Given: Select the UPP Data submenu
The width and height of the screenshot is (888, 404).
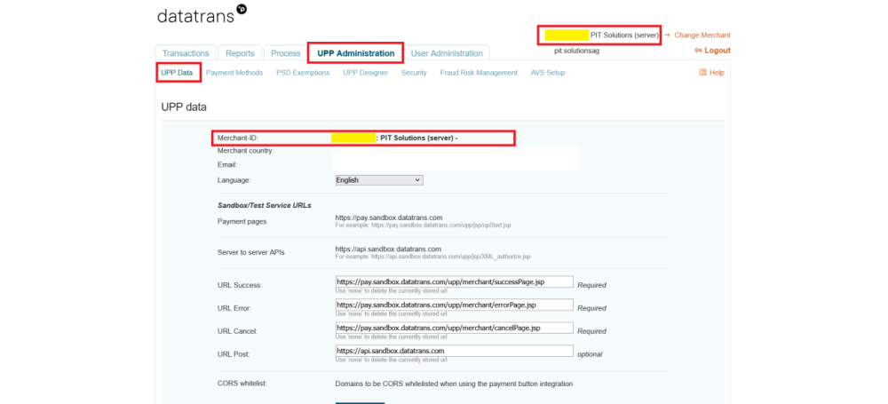Looking at the screenshot, I should [177, 73].
